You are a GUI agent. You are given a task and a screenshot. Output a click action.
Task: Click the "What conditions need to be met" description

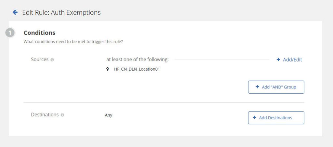[73, 42]
